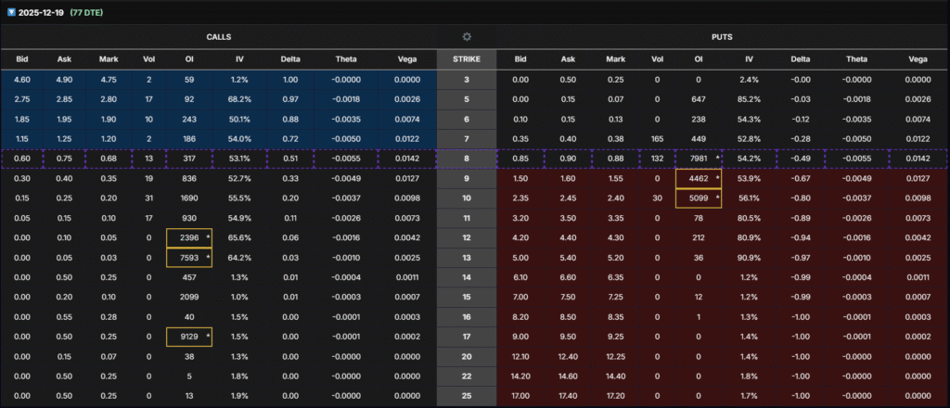Image resolution: width=950 pixels, height=408 pixels.
Task: Click asterisk beside puts OI 5099
Action: 717,196
